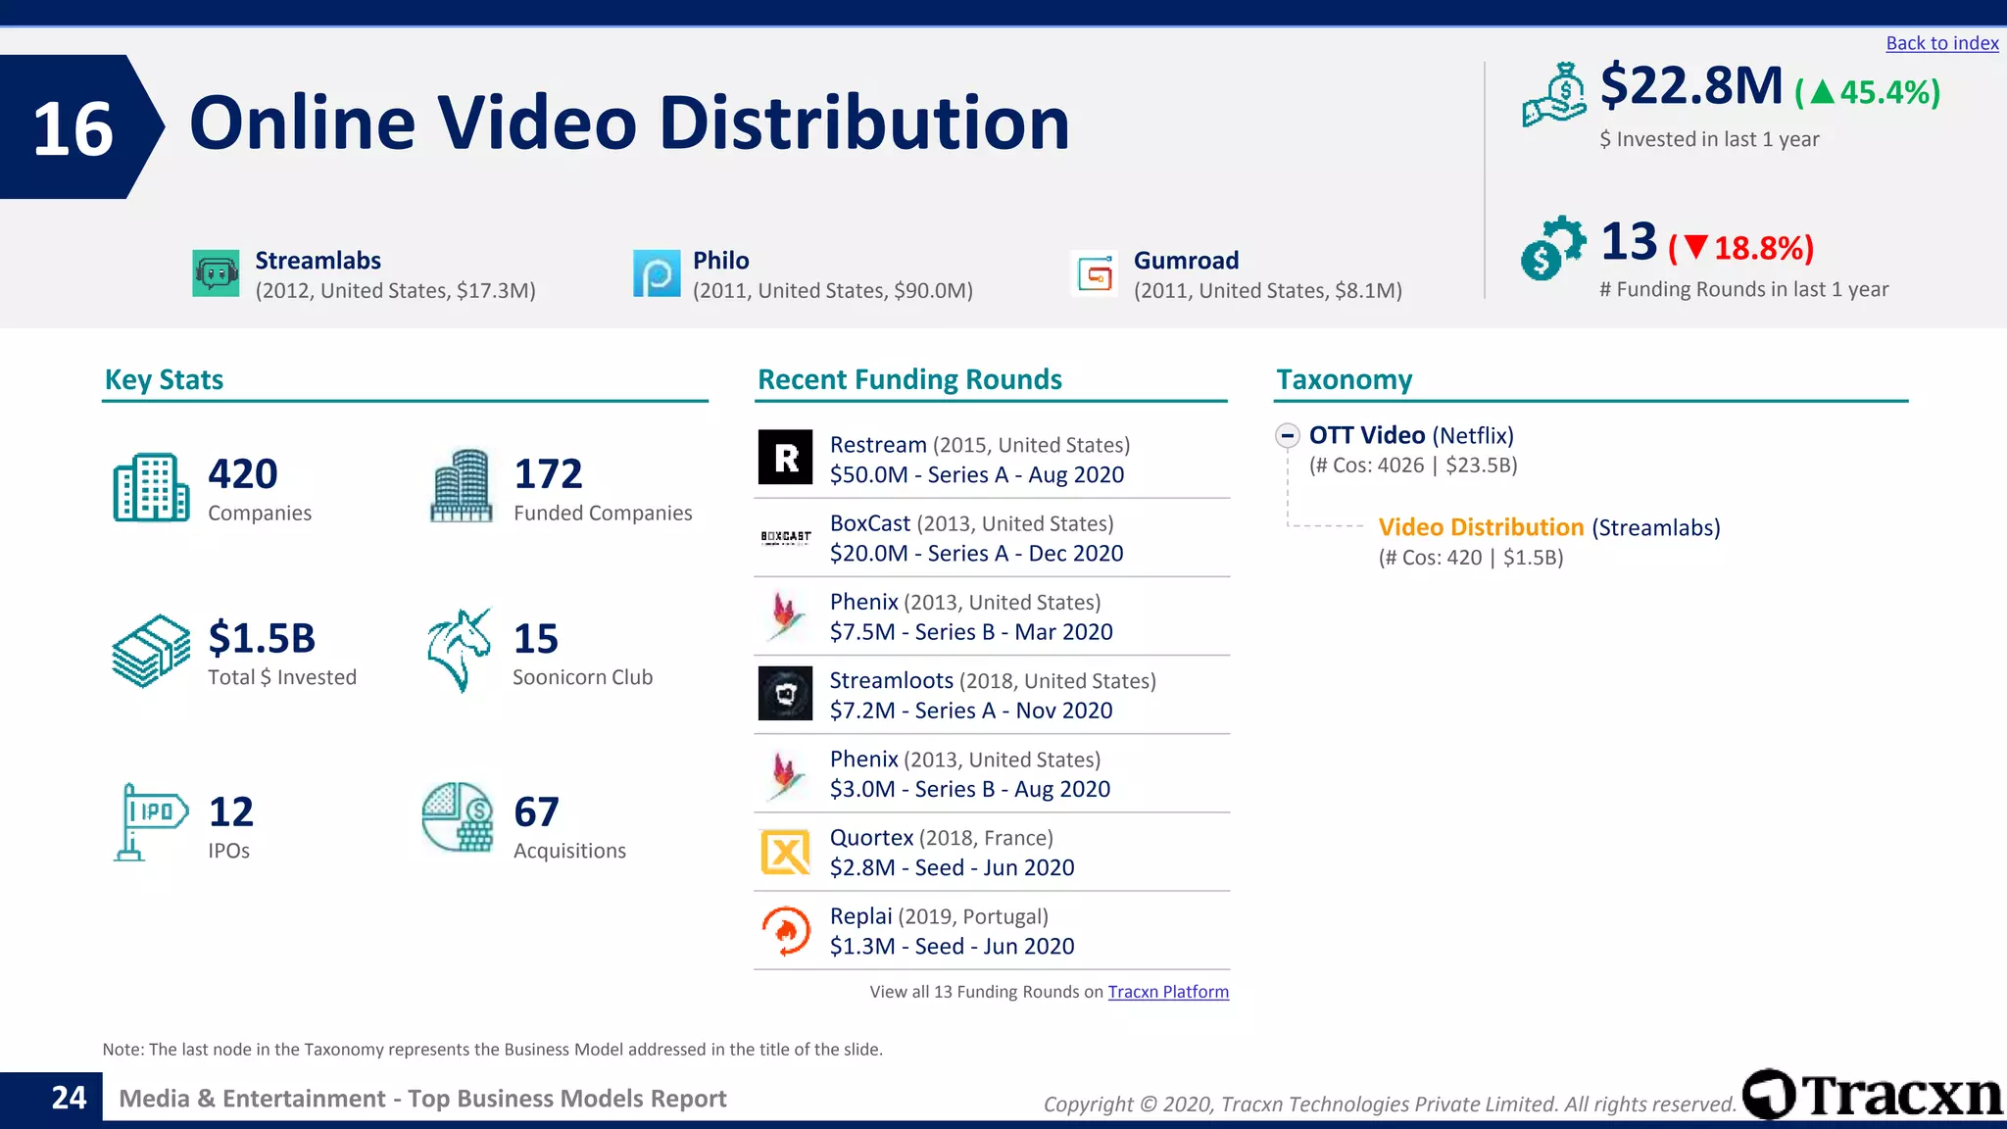Open the Philo company name
The height and width of the screenshot is (1129, 2007).
720,261
